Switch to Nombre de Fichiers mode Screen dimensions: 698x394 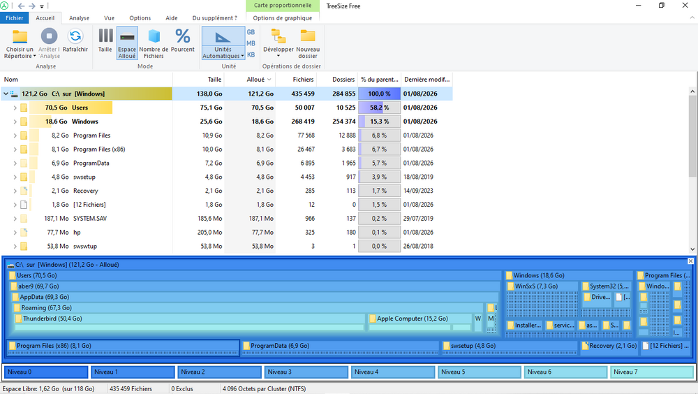click(x=154, y=43)
